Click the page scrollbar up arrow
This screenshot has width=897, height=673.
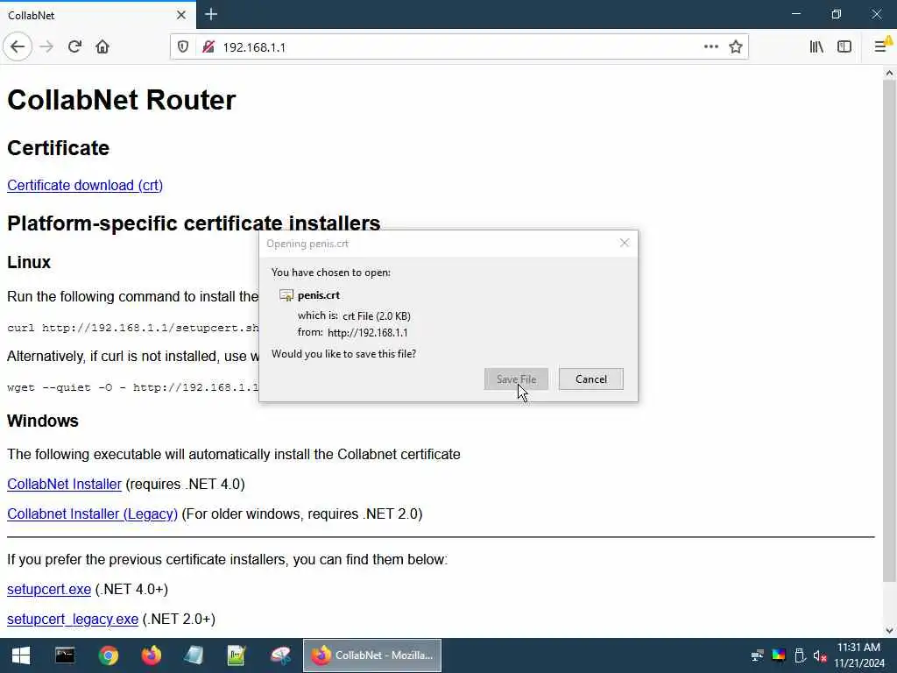pyautogui.click(x=889, y=73)
